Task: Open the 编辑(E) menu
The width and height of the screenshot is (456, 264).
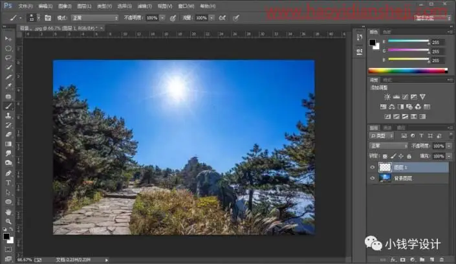Action: tap(45, 6)
